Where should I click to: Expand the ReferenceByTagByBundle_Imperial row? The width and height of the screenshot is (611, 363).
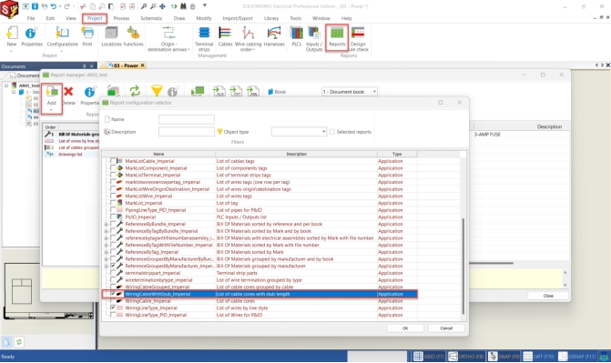click(106, 231)
